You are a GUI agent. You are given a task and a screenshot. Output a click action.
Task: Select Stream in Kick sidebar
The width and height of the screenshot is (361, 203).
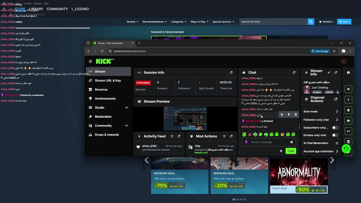(109, 72)
